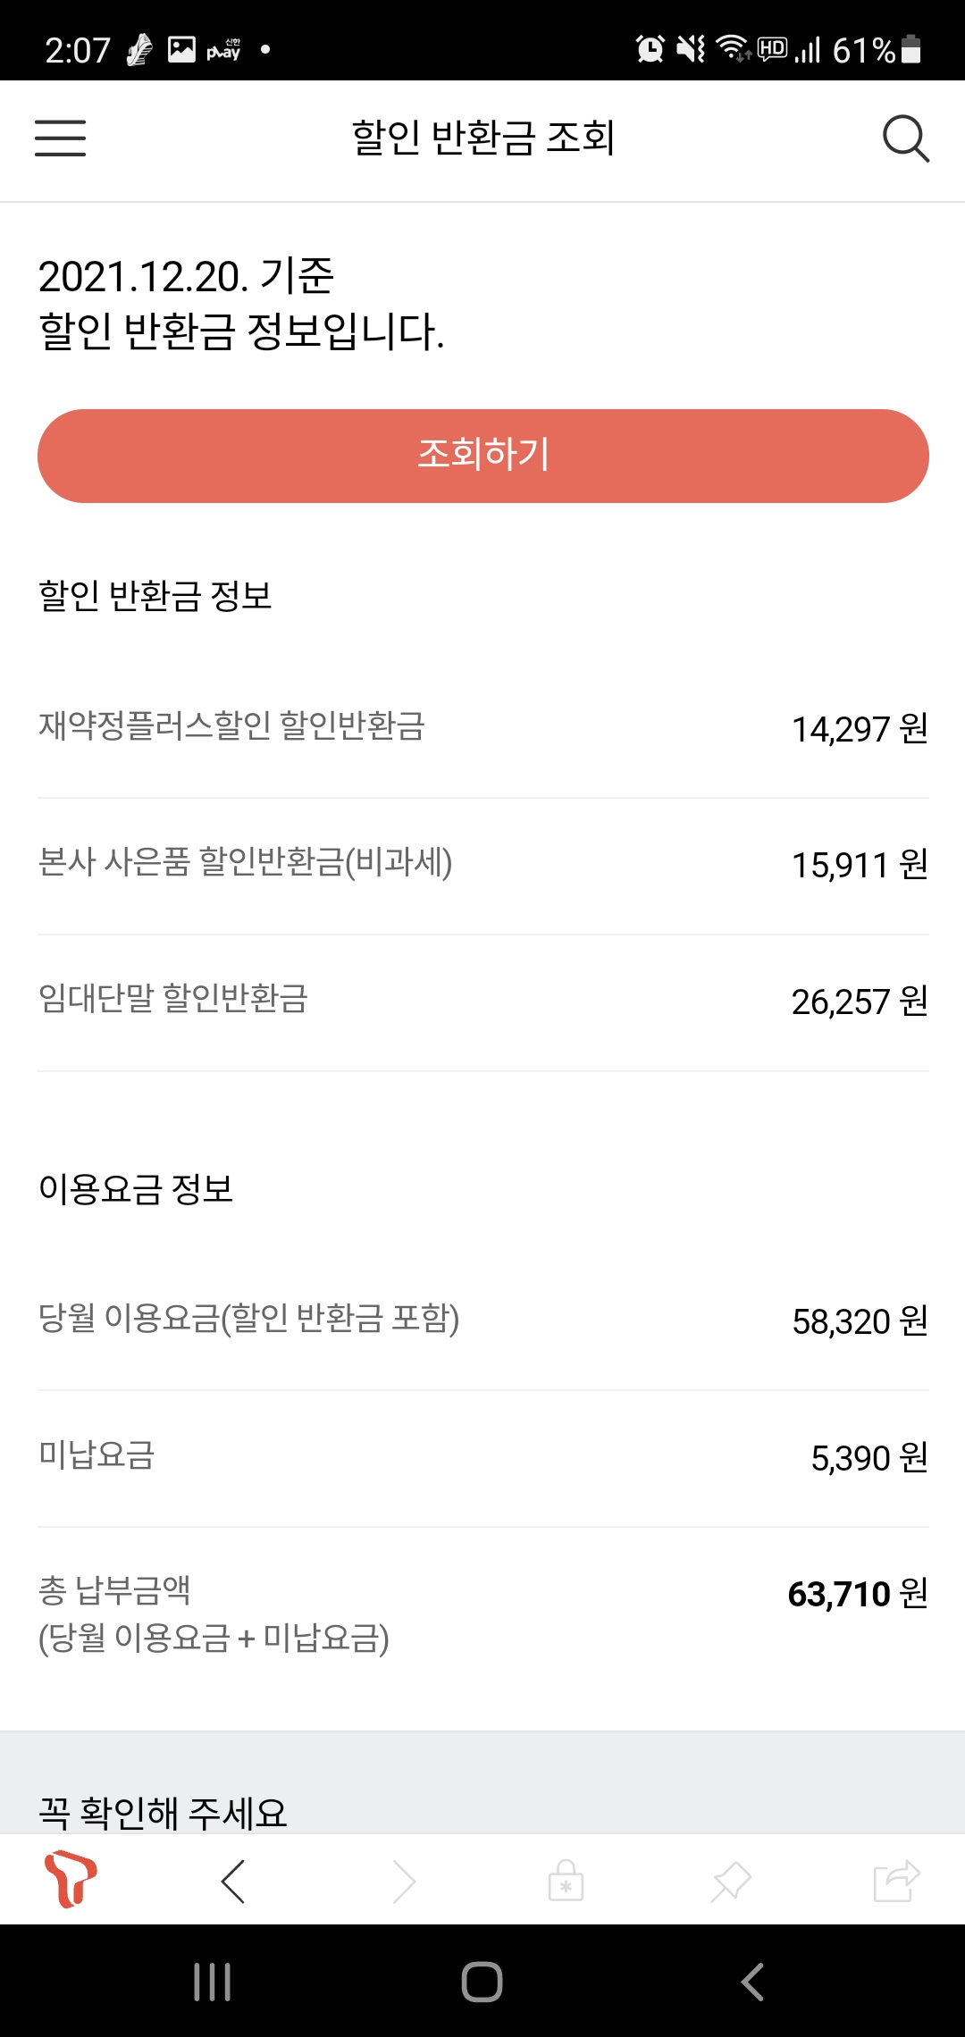This screenshot has height=2037, width=965.
Task: Tap the pin icon in bottom toolbar
Action: 731,1882
